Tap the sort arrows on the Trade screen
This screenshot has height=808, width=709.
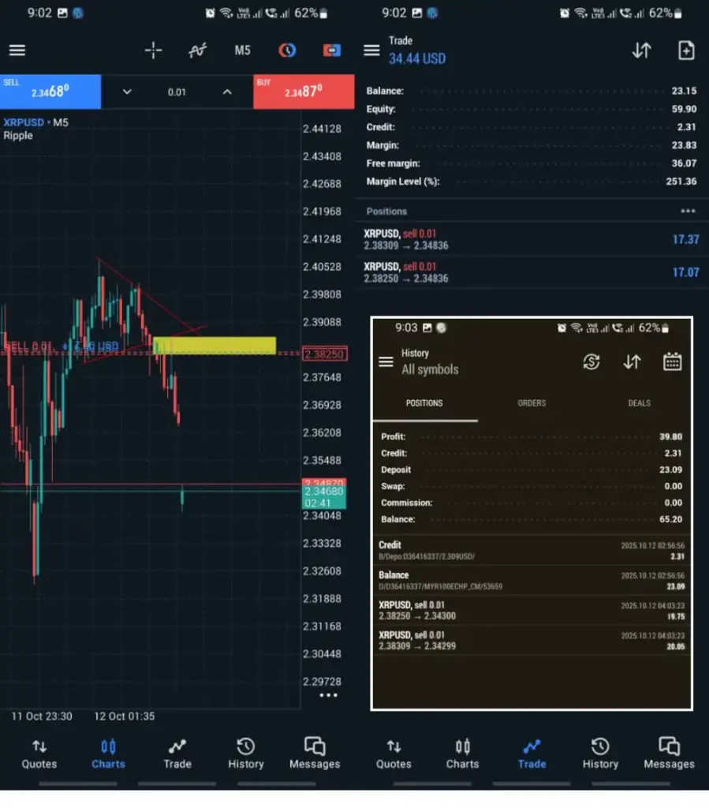coord(641,50)
